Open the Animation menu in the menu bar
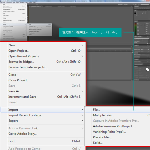This screenshot has width=150, height=150. point(22,2)
